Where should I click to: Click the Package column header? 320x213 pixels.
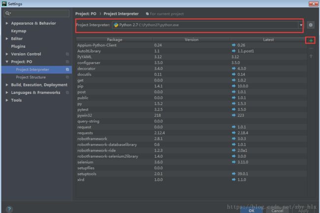tap(115, 40)
